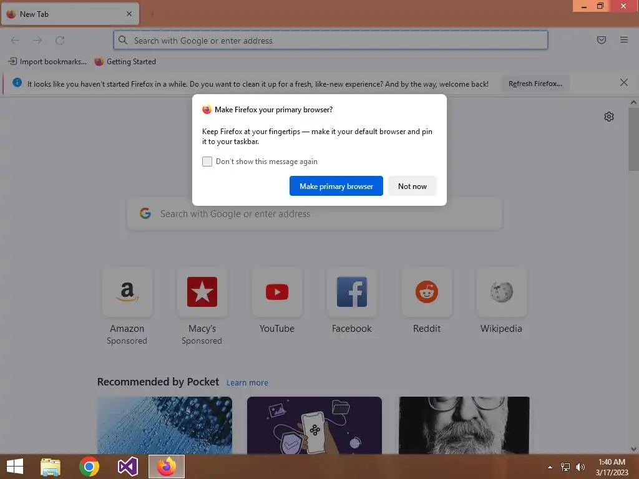The height and width of the screenshot is (479, 639).
Task: Open new tab with the plus button
Action: click(153, 14)
